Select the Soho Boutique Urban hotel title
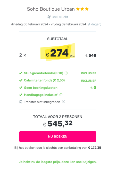 click(x=51, y=9)
